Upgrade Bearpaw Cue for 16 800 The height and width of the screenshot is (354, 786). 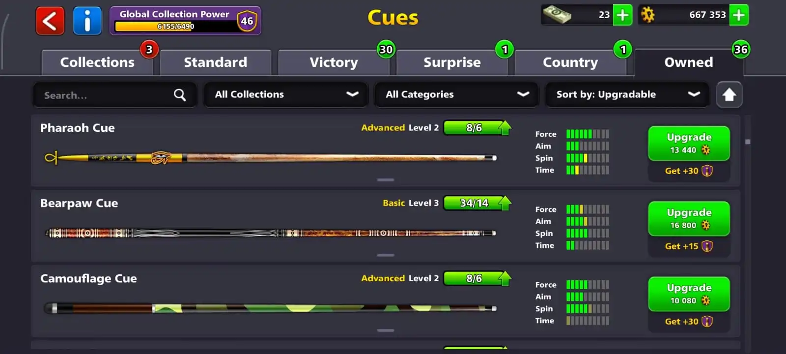(689, 219)
